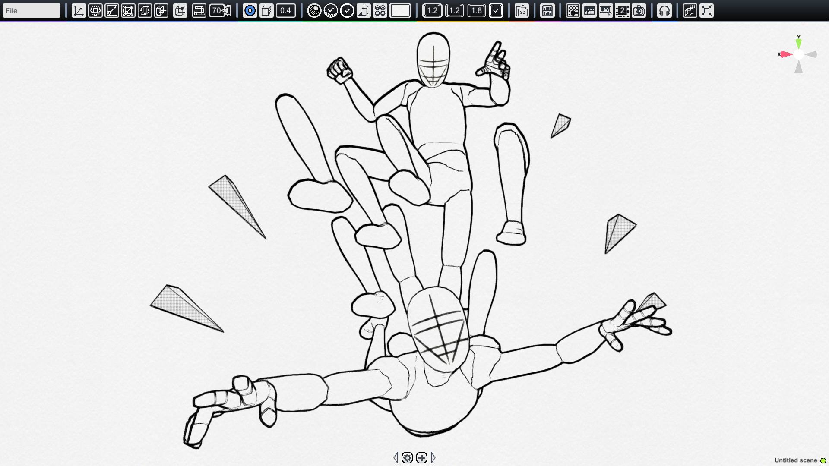Open the 3D model library folder
Screen dimensions: 829x466
click(x=522, y=11)
